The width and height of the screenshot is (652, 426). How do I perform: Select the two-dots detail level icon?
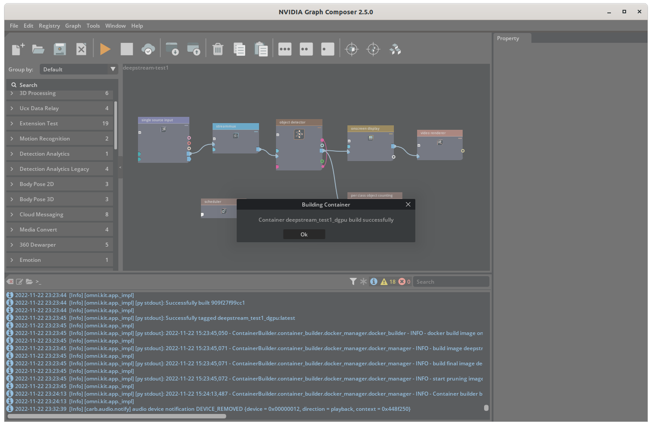(306, 49)
